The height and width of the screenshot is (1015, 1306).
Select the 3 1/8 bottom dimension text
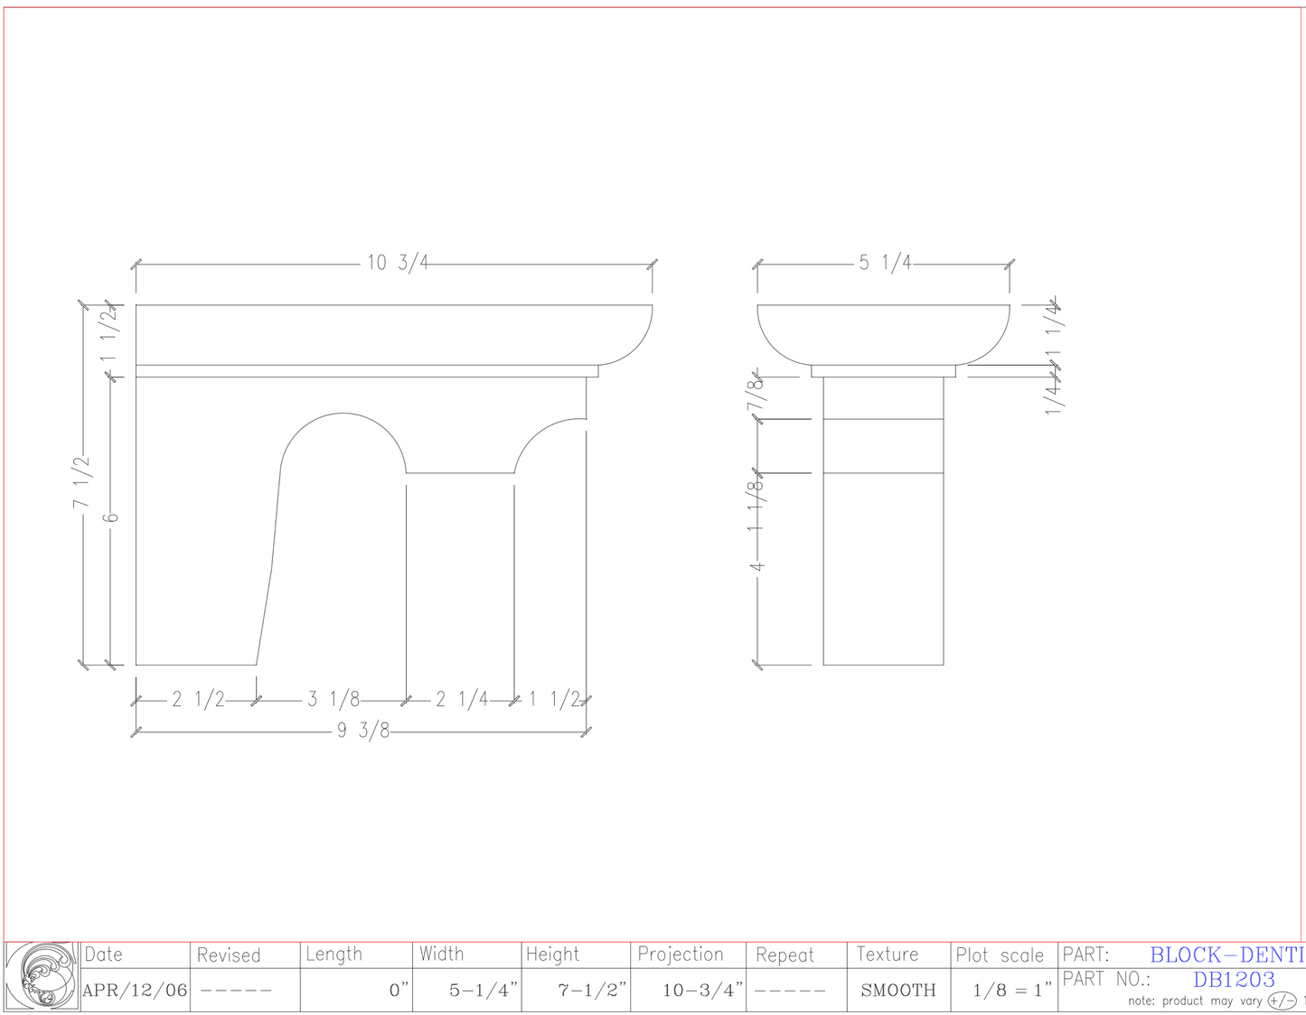[334, 699]
